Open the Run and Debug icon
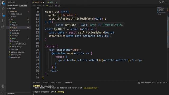This screenshot has height=95, width=169. tap(3, 21)
